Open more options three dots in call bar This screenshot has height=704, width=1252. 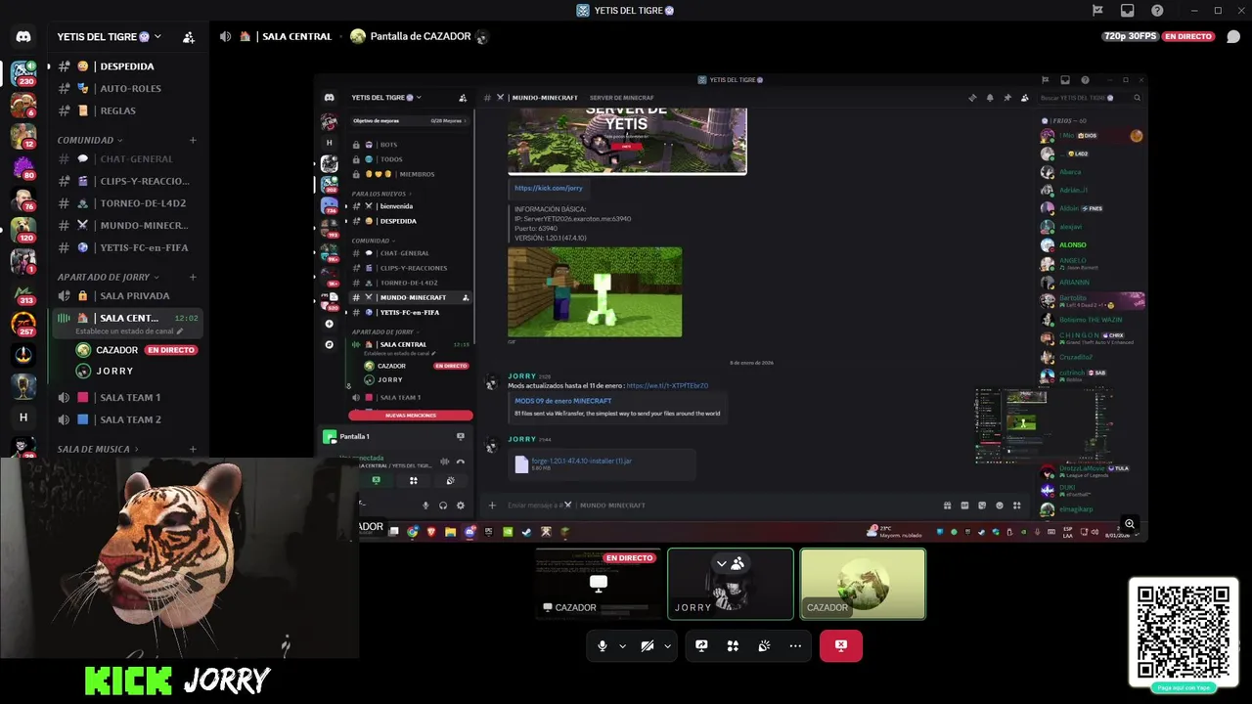(x=795, y=645)
